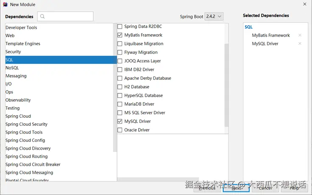Viewport: 312px width, 195px height.
Task: Enable the MariaDB Driver checkbox
Action: (120, 104)
